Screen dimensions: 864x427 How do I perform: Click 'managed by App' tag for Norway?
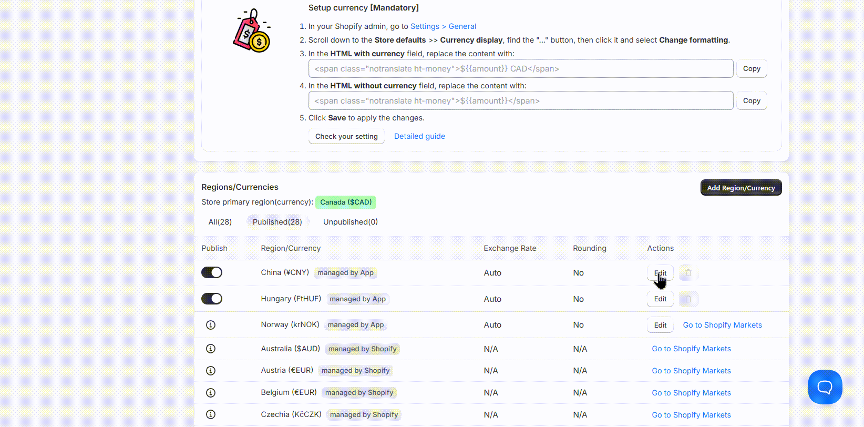[356, 324]
